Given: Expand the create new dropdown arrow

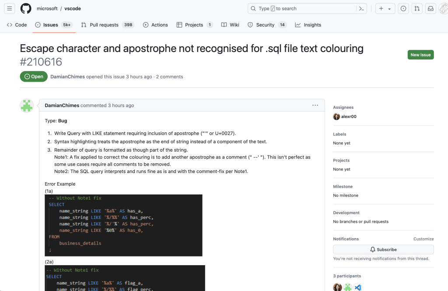Looking at the screenshot, I should 389,9.
